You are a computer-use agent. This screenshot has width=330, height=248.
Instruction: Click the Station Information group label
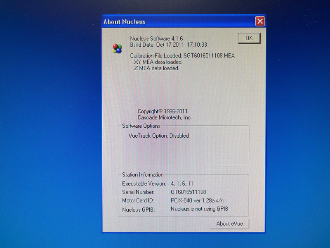[x=143, y=175]
